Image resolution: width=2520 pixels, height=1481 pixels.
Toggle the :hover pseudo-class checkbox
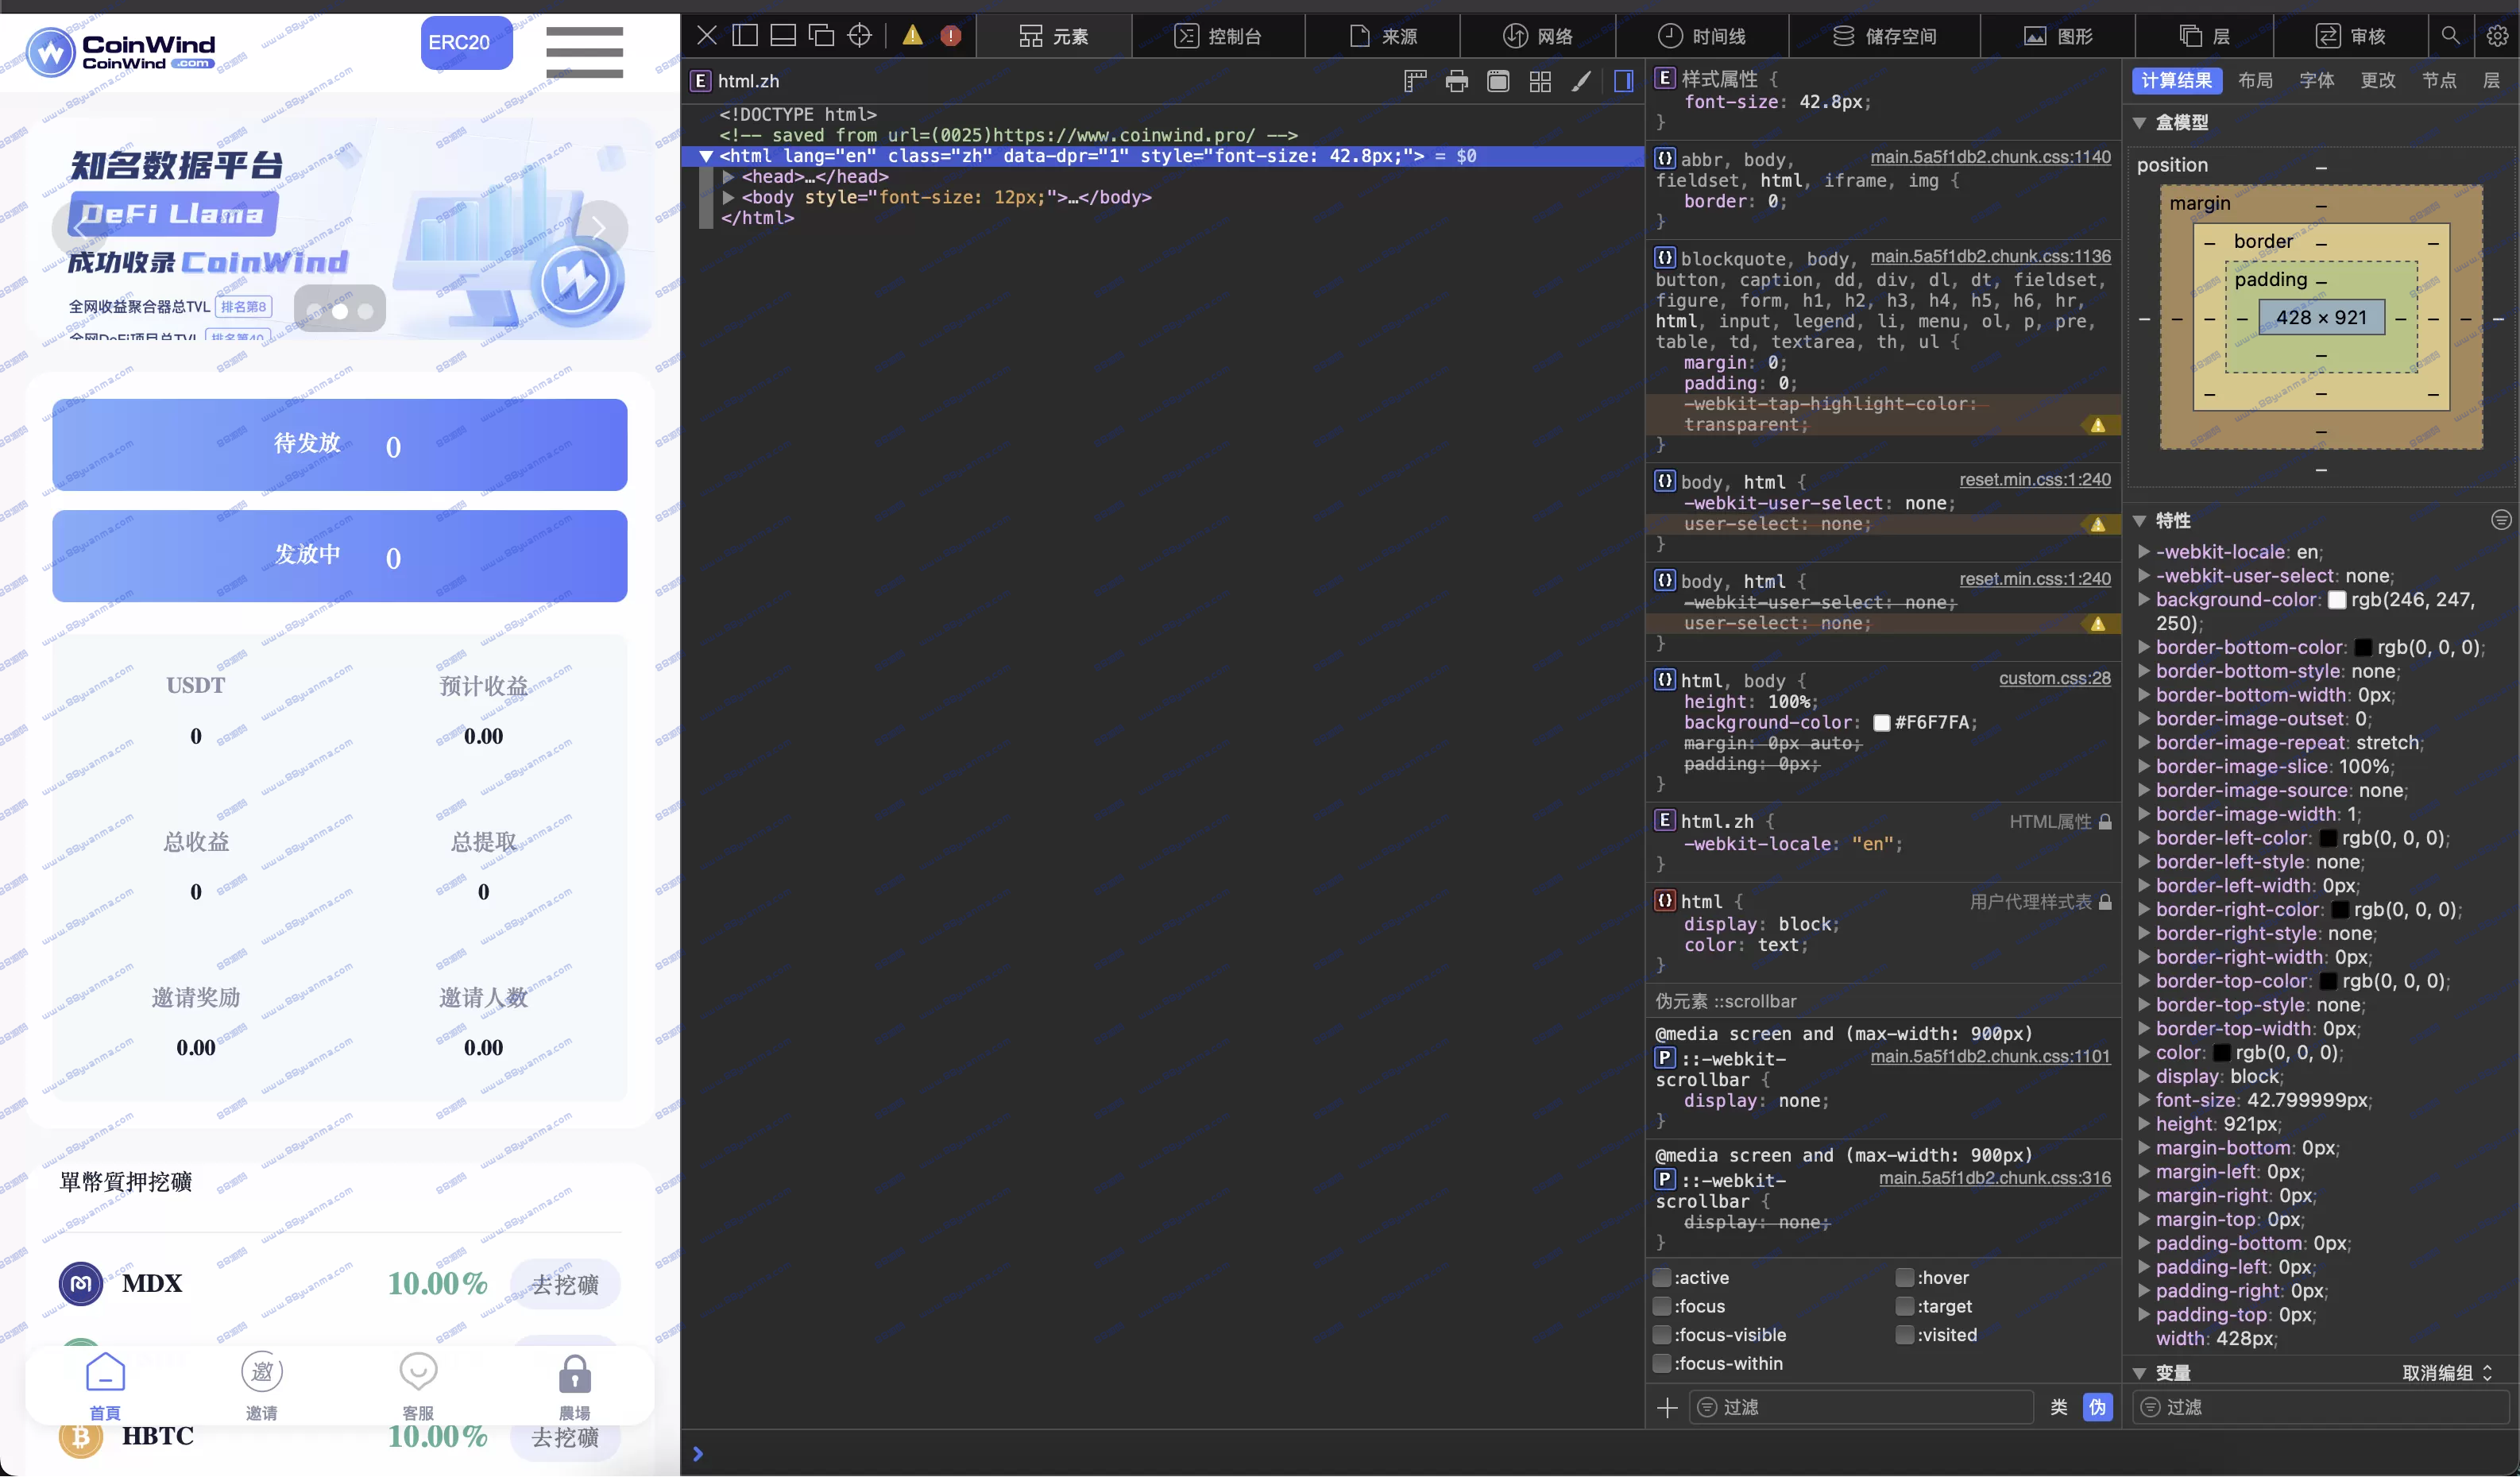pos(1904,1278)
